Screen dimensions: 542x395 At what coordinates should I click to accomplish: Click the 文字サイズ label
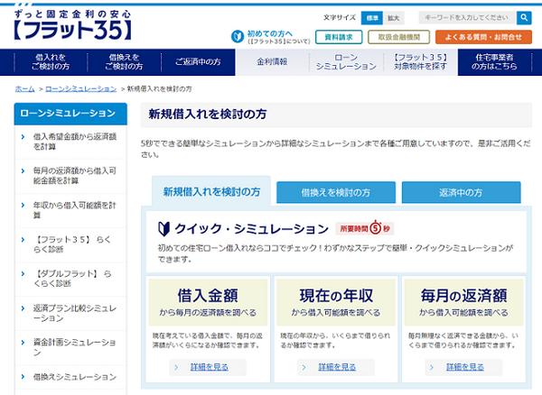tap(340, 18)
